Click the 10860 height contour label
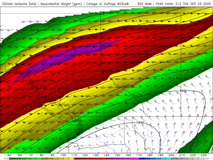This screenshot has width=213, height=160. (x=140, y=122)
